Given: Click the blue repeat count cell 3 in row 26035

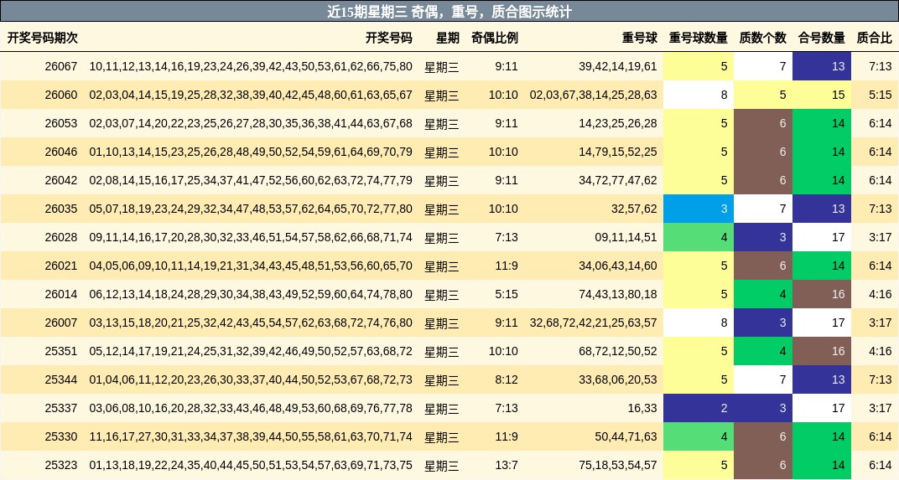Looking at the screenshot, I should point(699,209).
